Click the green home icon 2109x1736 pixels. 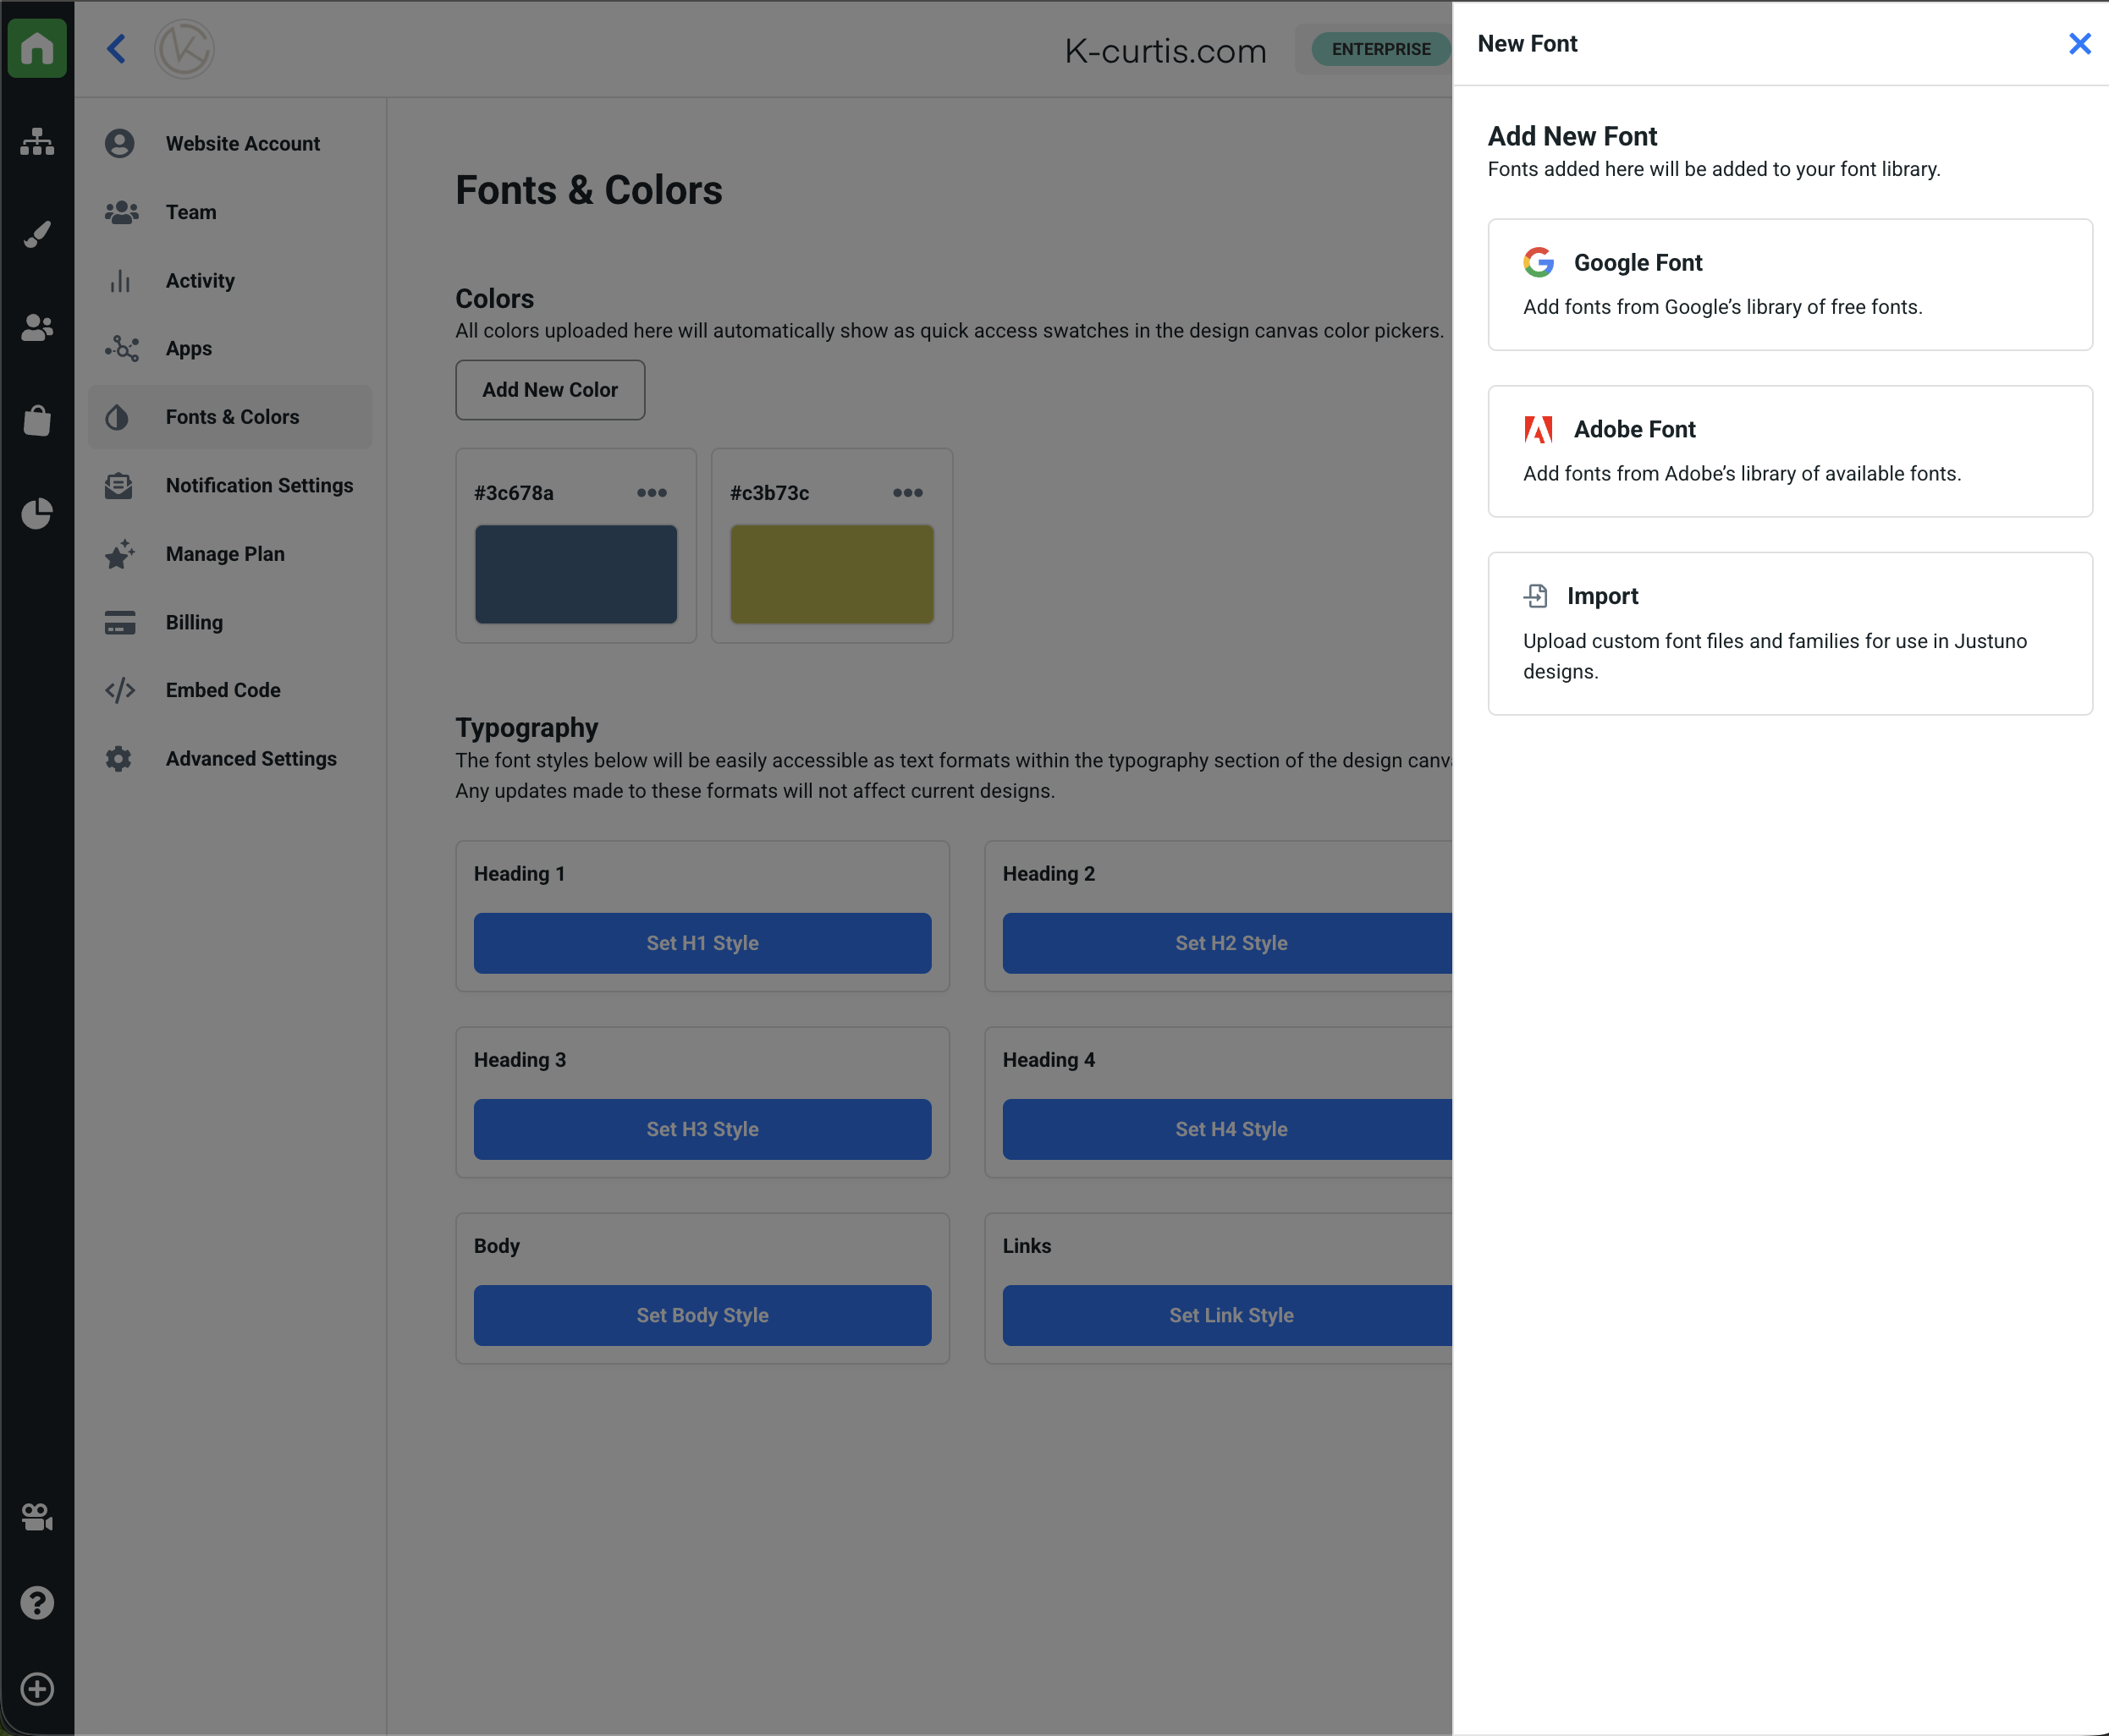pyautogui.click(x=37, y=48)
